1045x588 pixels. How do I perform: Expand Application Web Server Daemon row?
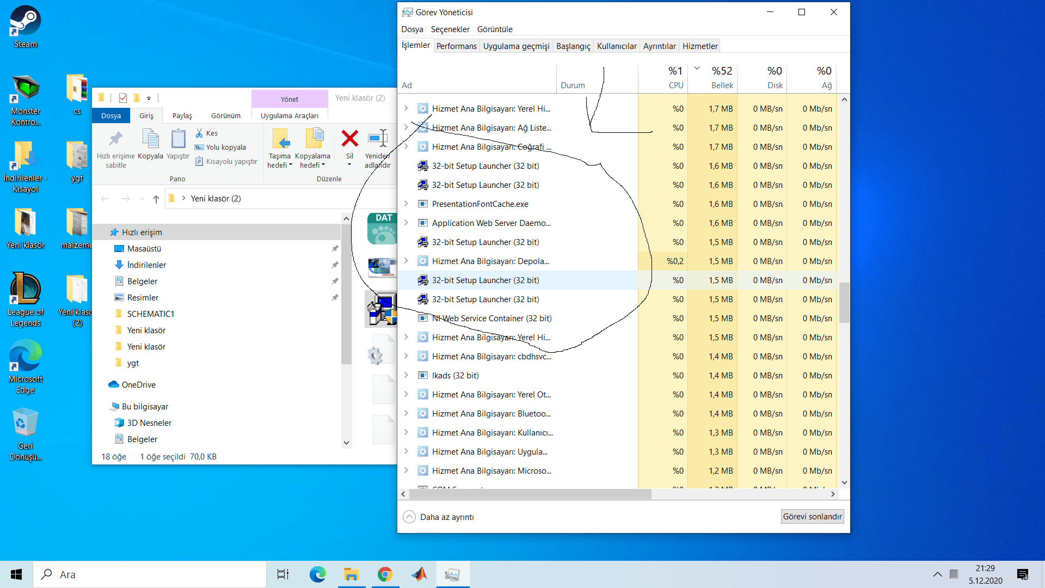tap(406, 223)
